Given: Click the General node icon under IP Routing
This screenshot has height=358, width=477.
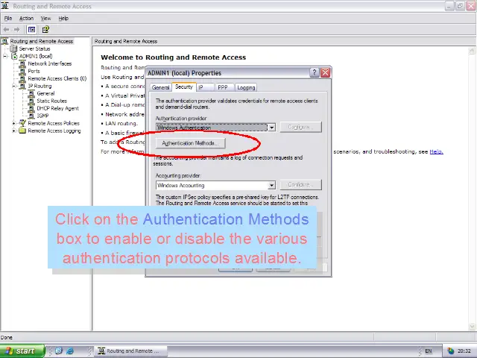Looking at the screenshot, I should 31,93.
